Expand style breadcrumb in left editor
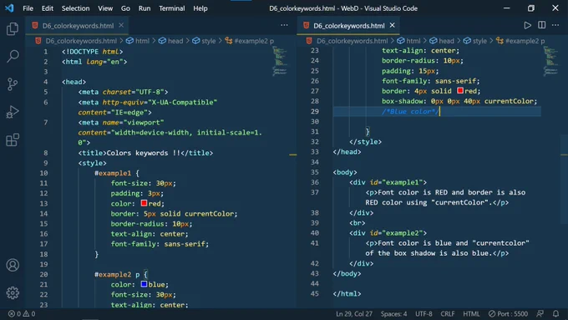Viewport: 568px width, 320px height. coord(204,41)
